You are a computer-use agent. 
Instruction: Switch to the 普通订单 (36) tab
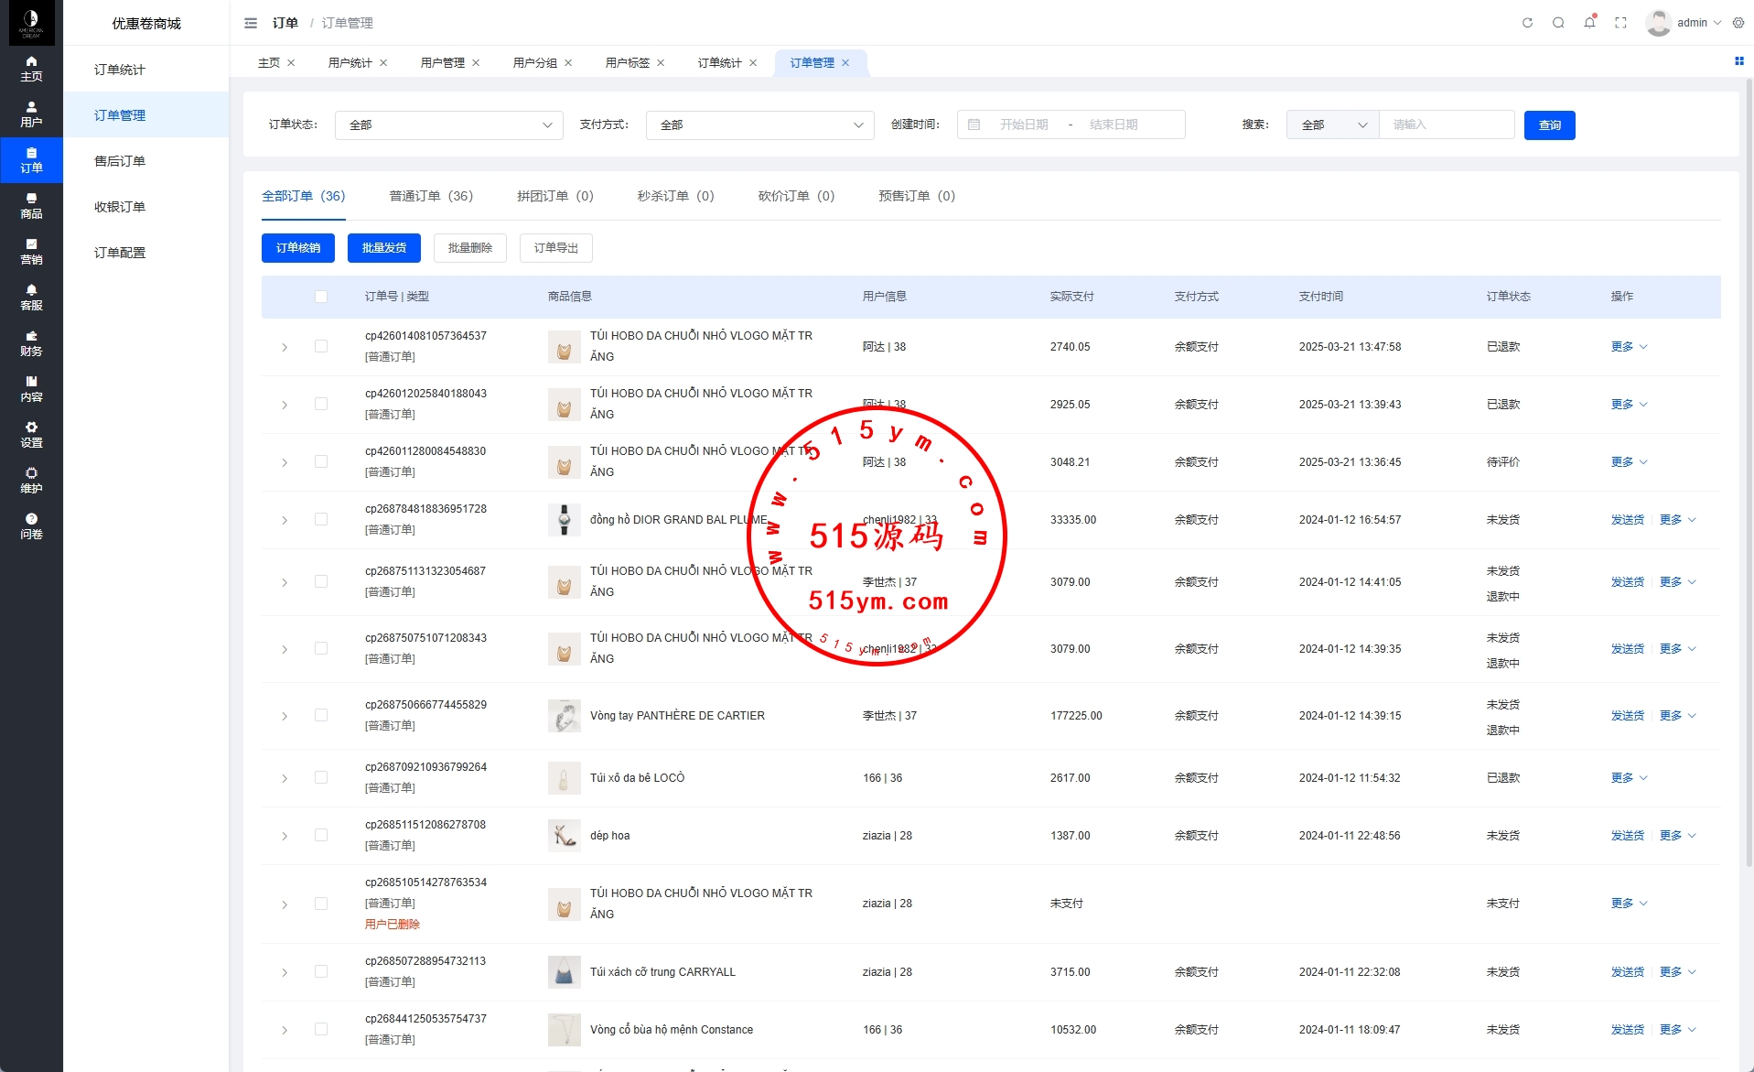click(x=431, y=196)
